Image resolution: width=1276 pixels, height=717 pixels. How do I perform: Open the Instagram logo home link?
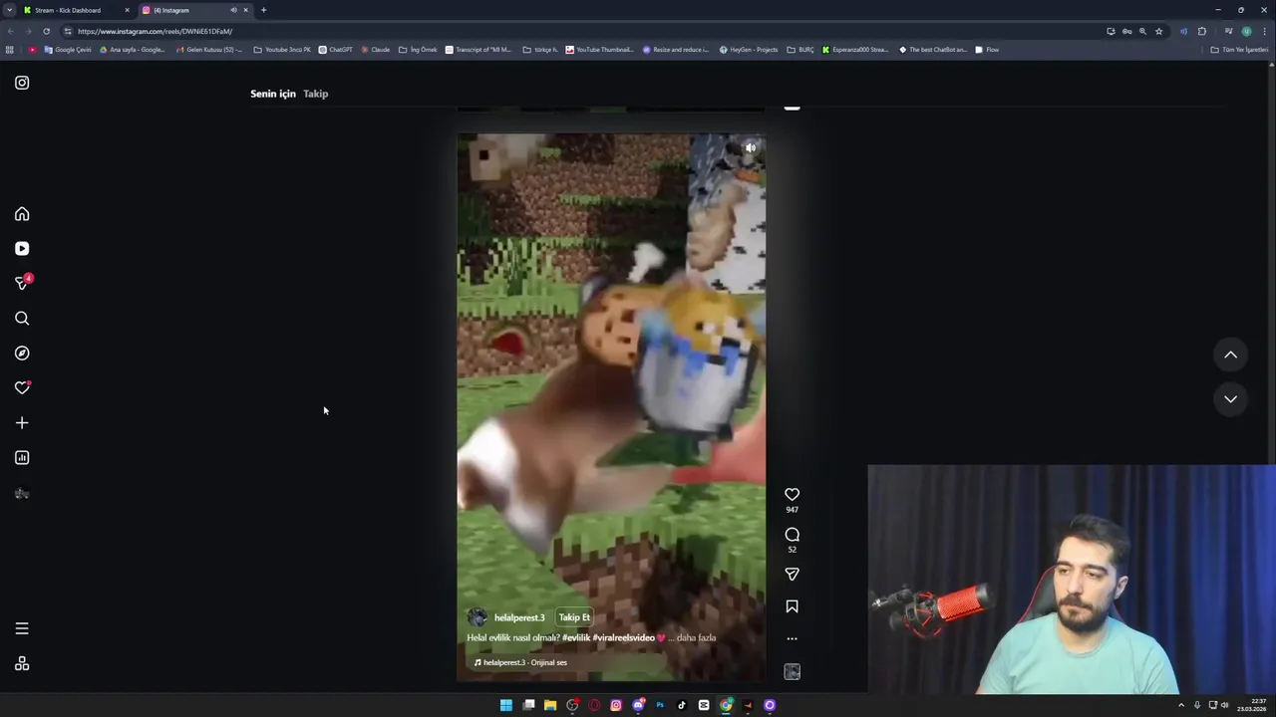click(22, 83)
